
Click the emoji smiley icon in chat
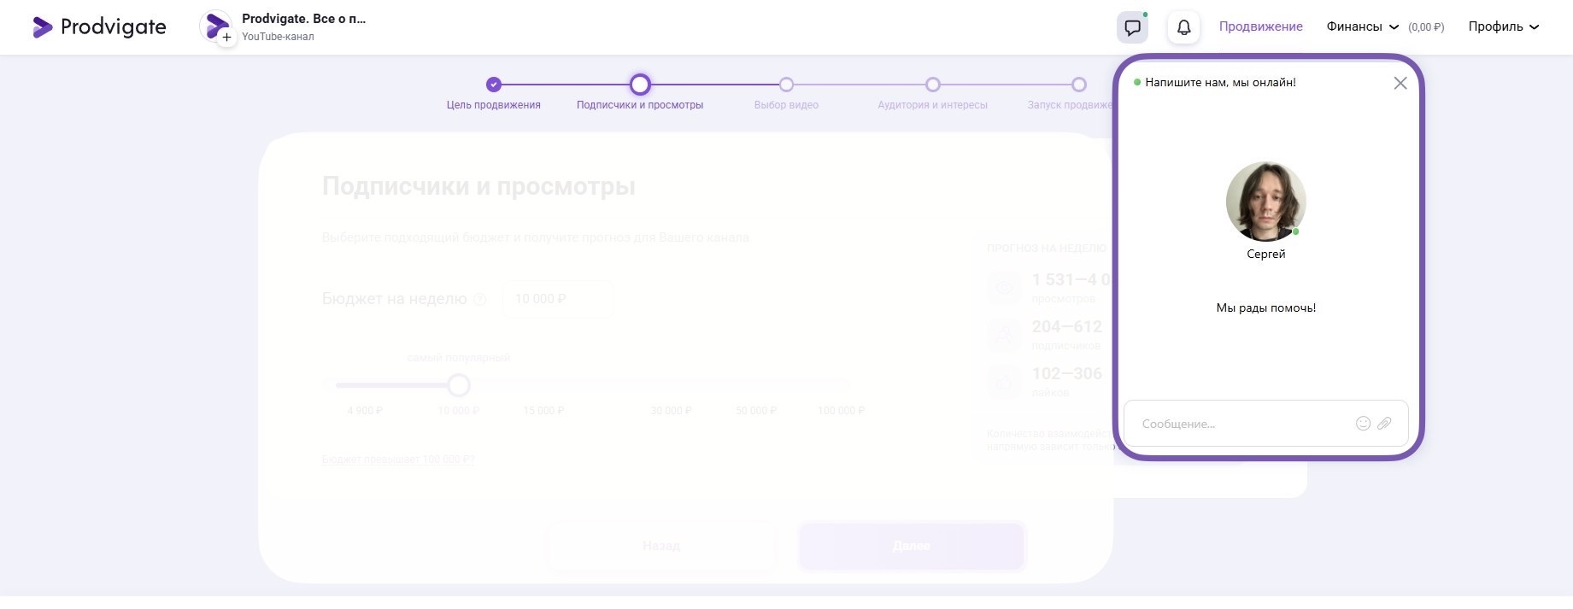1363,424
